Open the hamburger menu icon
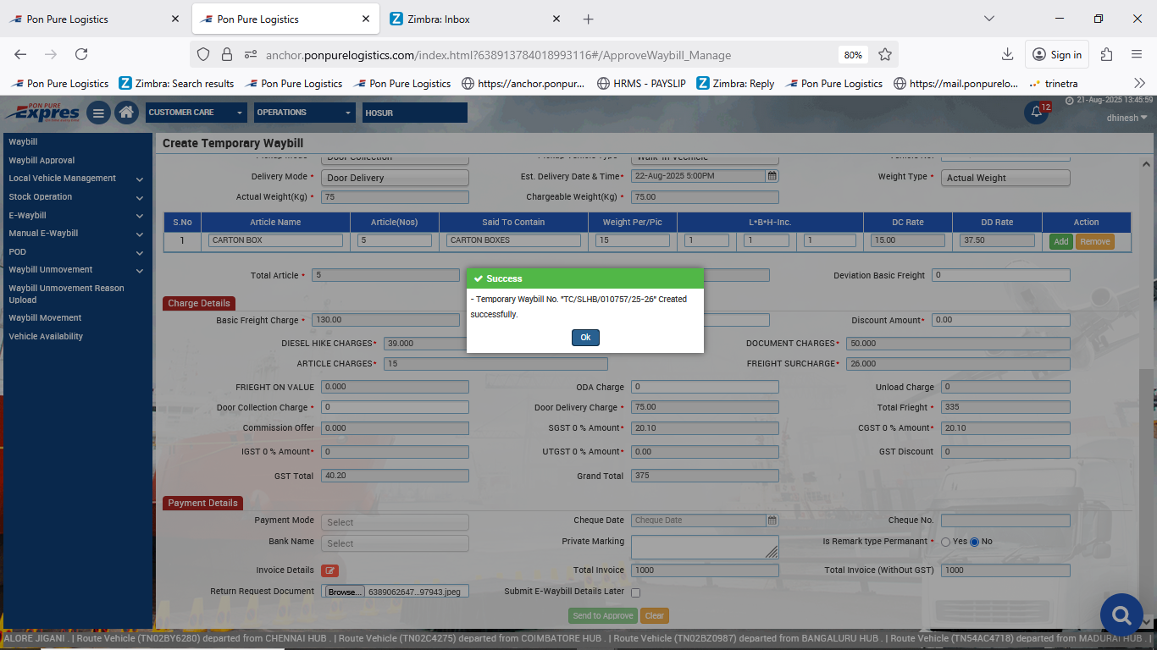 [x=98, y=113]
